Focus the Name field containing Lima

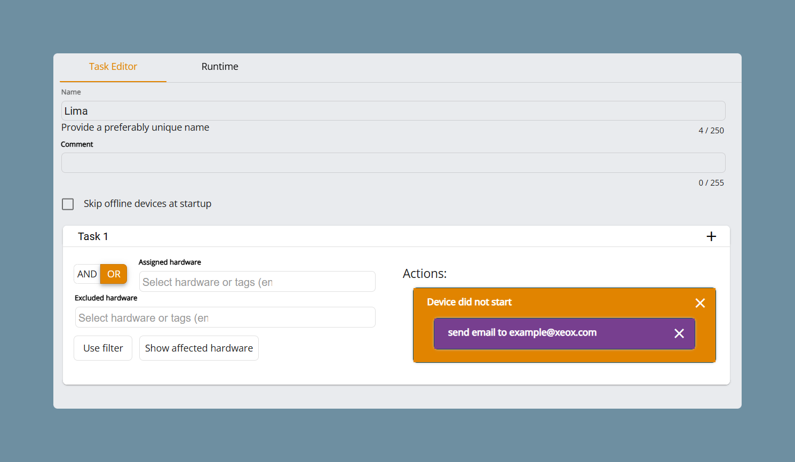click(x=393, y=111)
